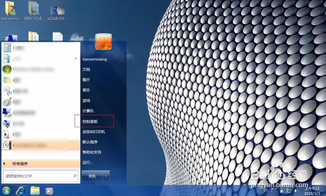Open 音乐 from the Start menu
The height and width of the screenshot is (196, 326).
(86, 90)
